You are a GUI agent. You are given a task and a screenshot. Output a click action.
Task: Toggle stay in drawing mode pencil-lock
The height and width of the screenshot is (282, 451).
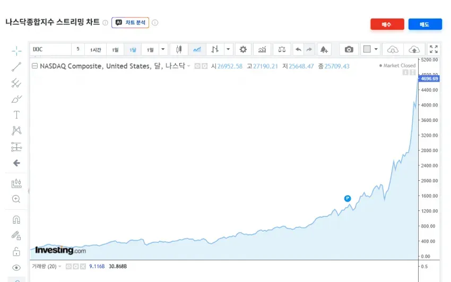(x=16, y=236)
